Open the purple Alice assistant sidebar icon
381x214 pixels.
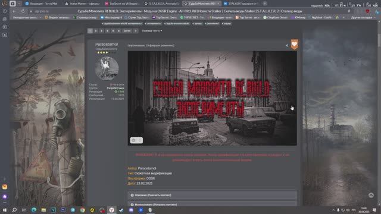(5, 197)
